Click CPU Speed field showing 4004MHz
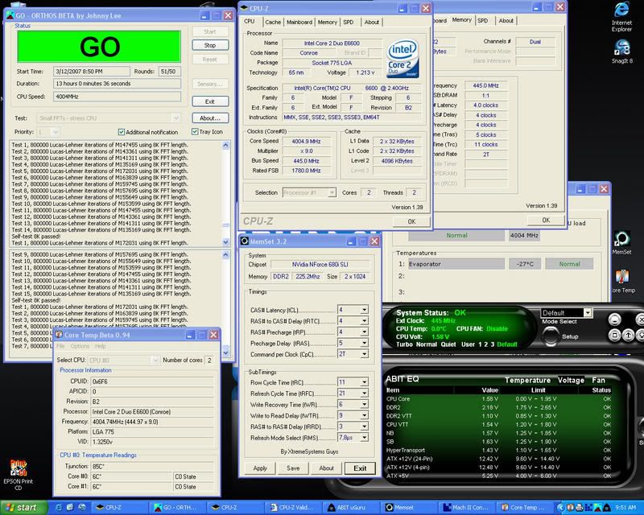This screenshot has width=644, height=515. click(117, 97)
